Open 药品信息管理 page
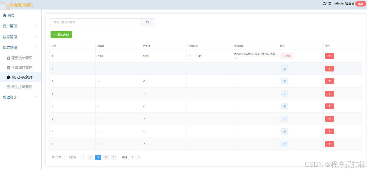The width and height of the screenshot is (367, 170). (x=21, y=58)
